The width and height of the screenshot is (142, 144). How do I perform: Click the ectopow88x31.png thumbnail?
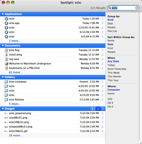tap(6, 127)
